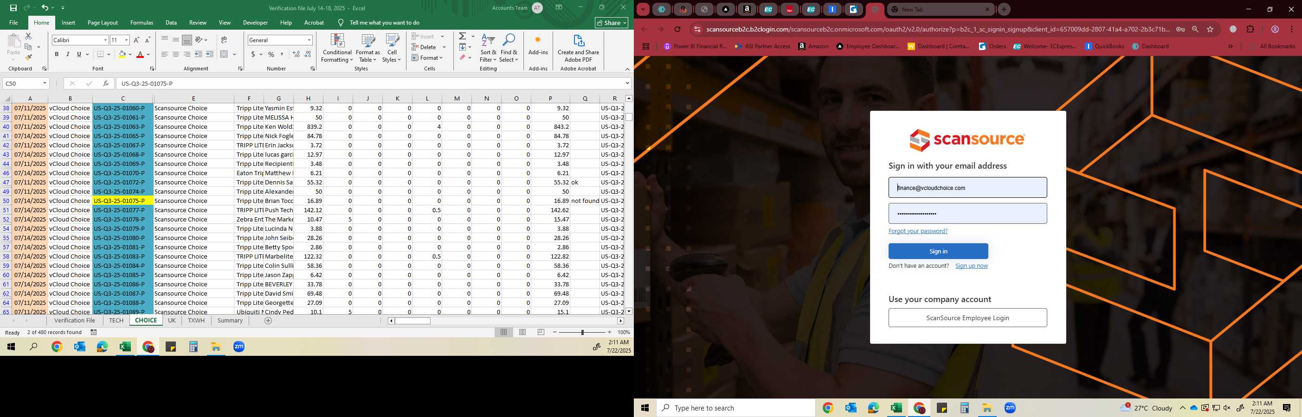Open Conditional Formatting dropdown
1302x417 pixels.
(337, 48)
